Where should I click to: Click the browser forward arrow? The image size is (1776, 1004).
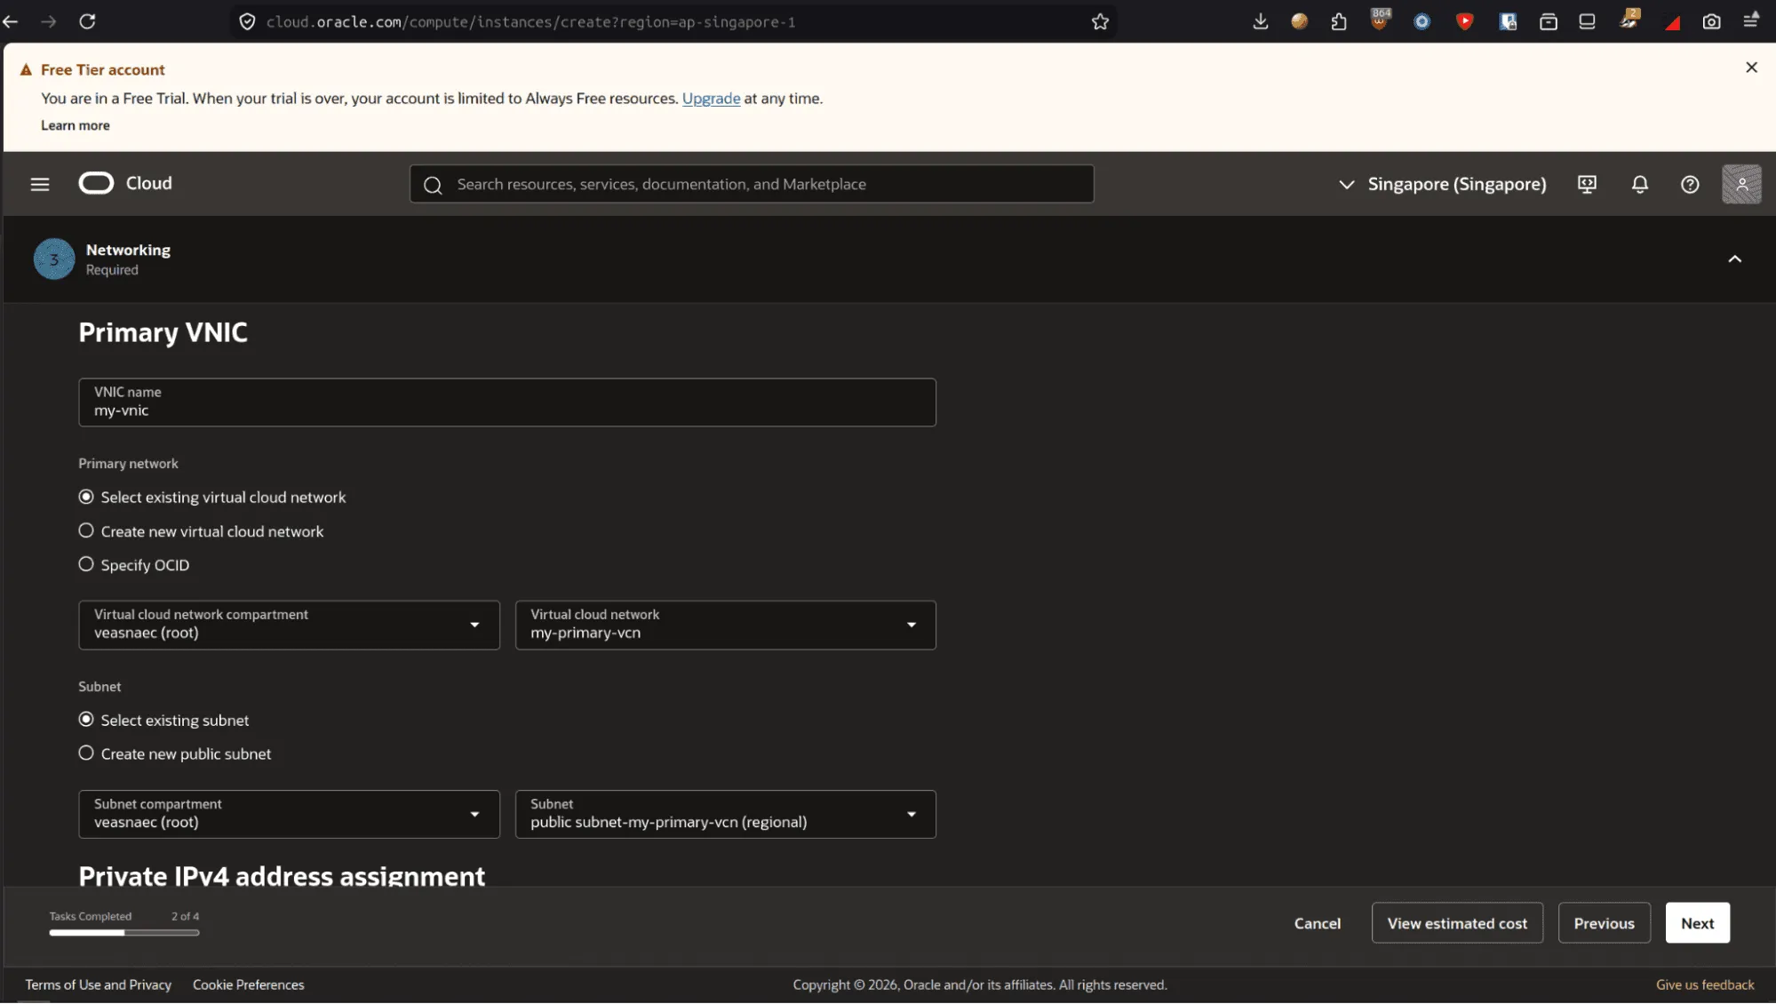[x=49, y=21]
